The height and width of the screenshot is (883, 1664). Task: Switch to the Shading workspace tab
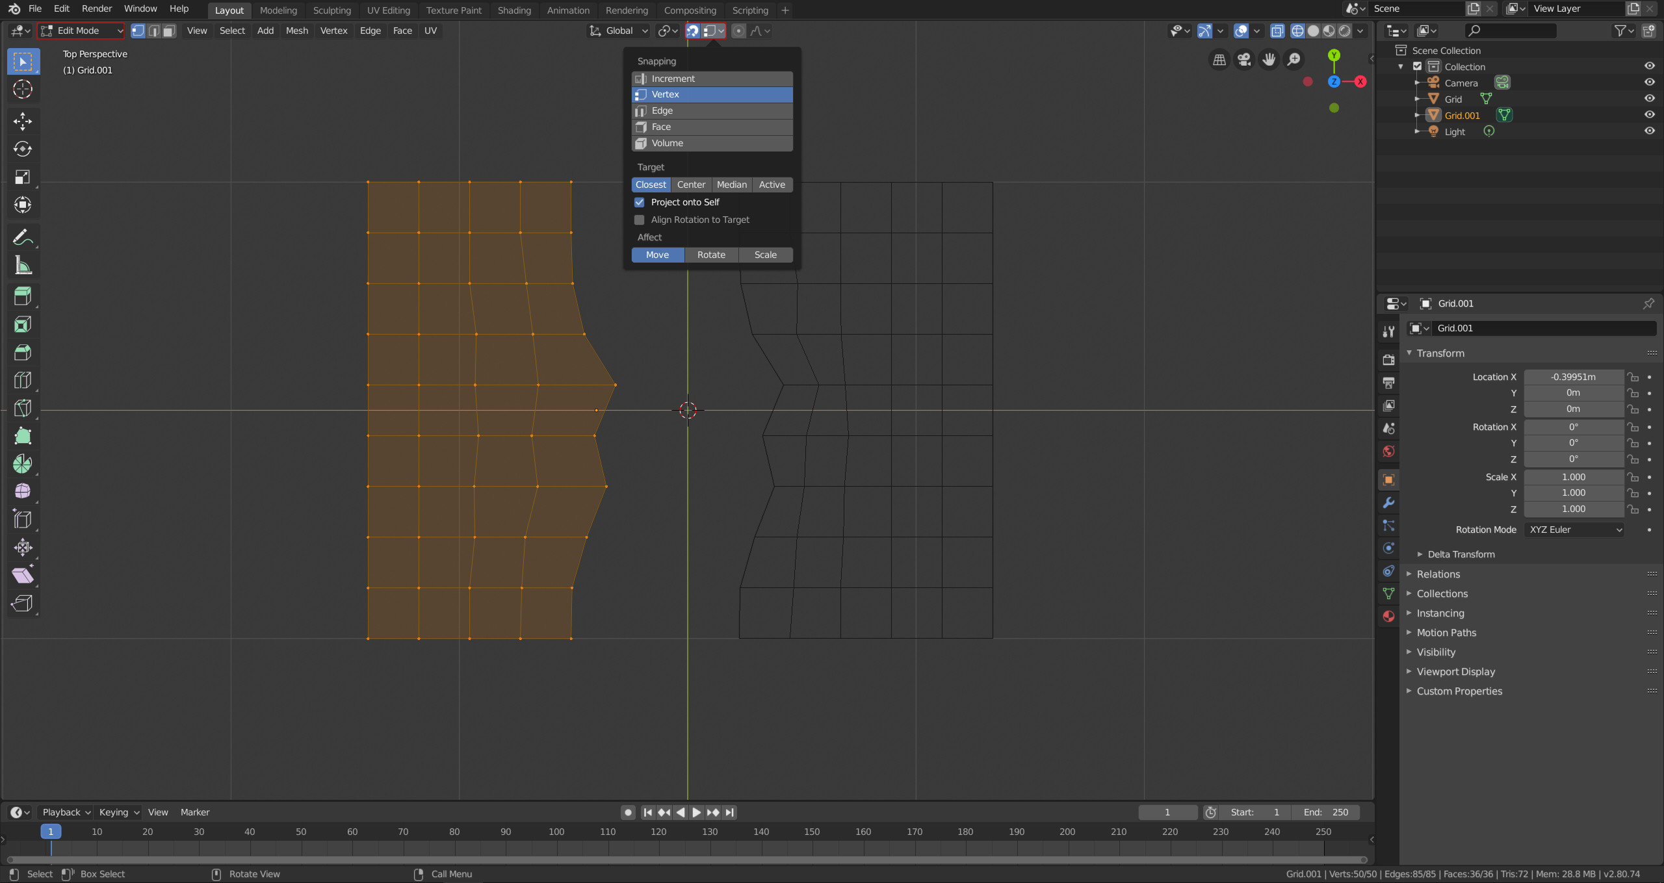pyautogui.click(x=513, y=10)
